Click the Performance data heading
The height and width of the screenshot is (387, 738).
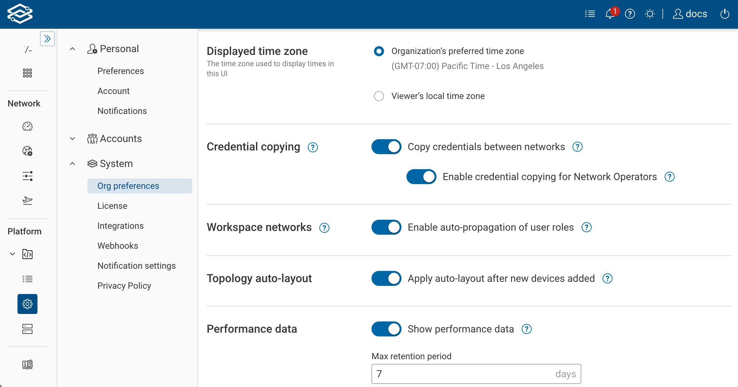tap(252, 329)
